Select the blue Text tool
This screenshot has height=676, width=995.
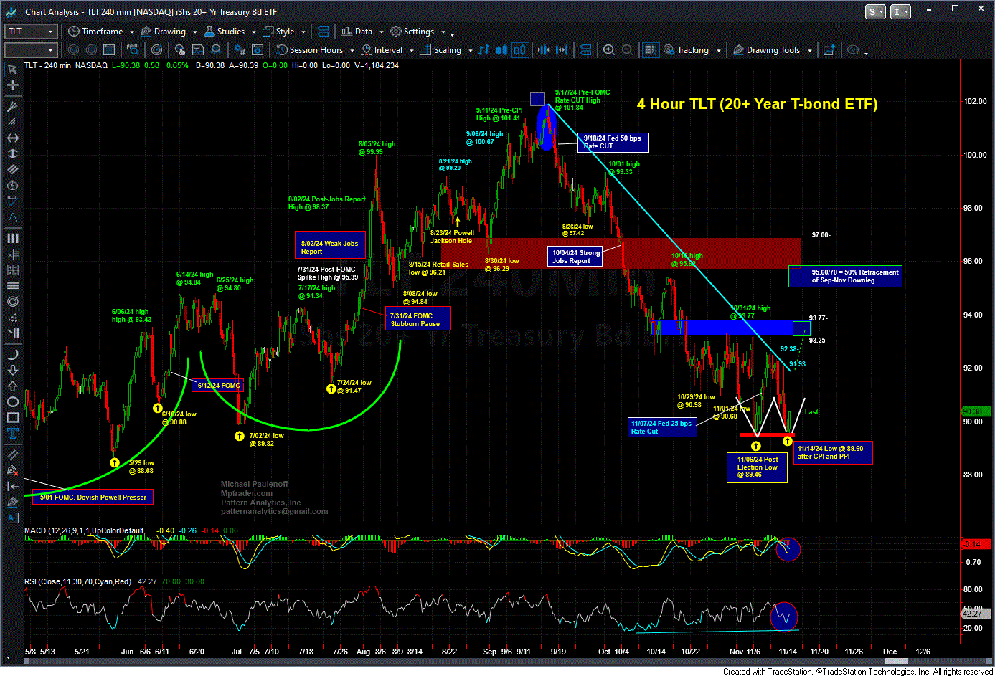pos(12,433)
